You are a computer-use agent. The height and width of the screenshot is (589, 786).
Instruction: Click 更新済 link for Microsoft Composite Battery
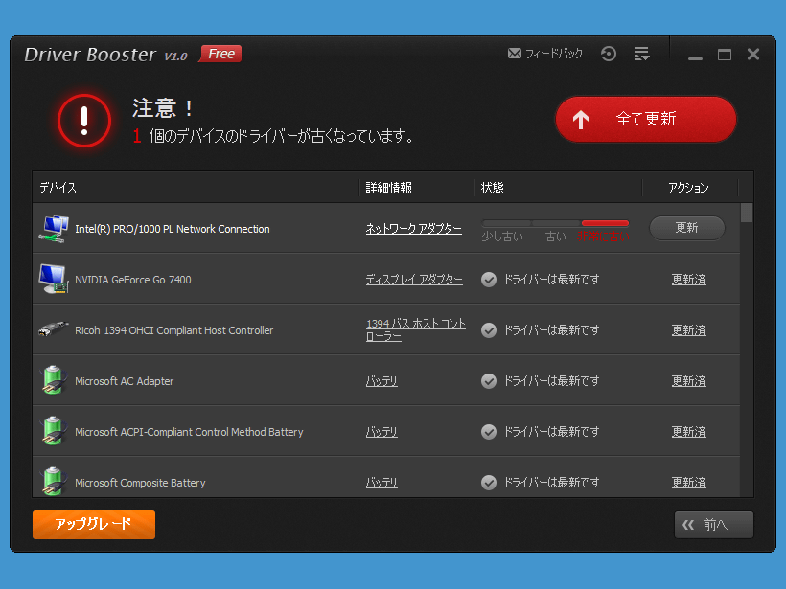689,483
